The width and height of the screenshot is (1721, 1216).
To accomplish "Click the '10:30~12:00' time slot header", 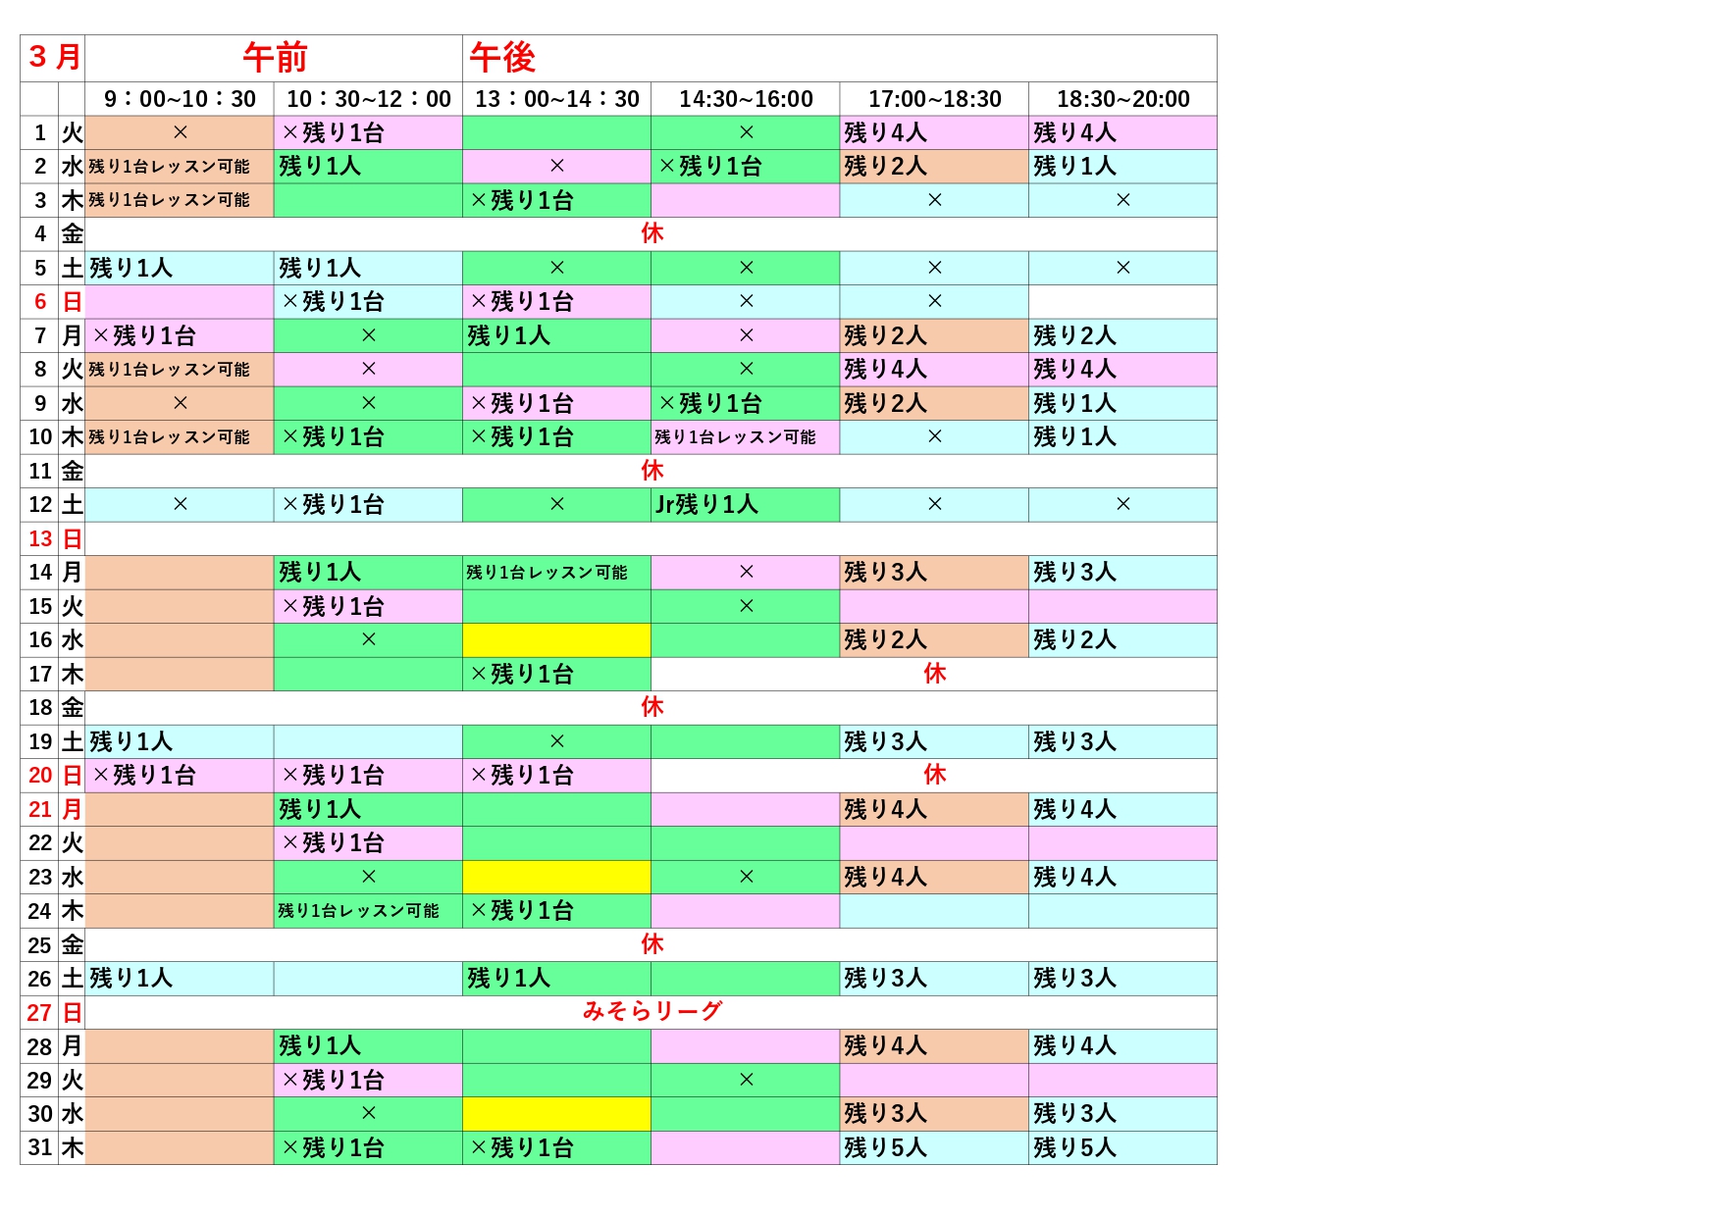I will (x=368, y=99).
